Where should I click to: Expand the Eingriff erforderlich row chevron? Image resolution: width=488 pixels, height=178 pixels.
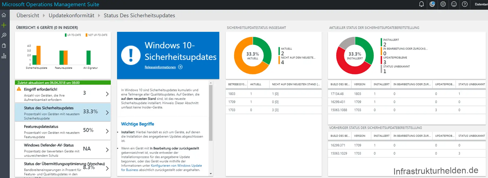[x=107, y=94]
